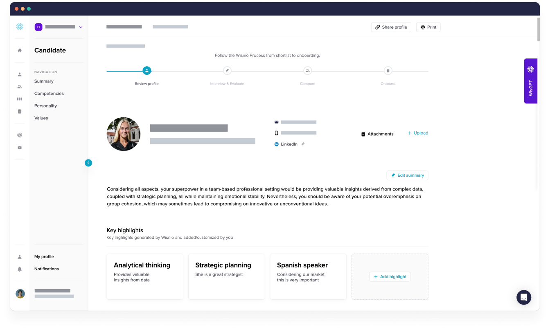Open the clipboard assessments icon in the sidebar
550x330 pixels.
19,111
